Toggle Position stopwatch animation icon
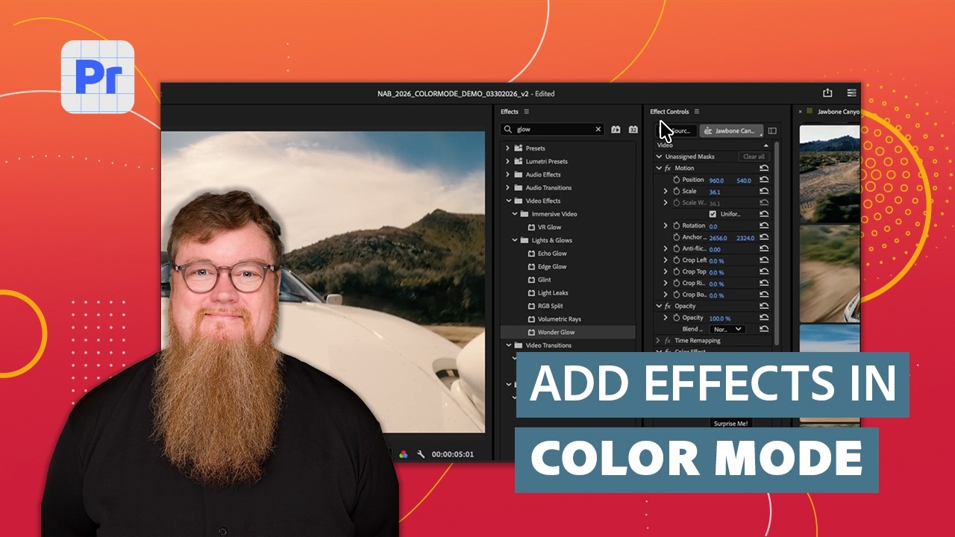955x537 pixels. point(677,180)
